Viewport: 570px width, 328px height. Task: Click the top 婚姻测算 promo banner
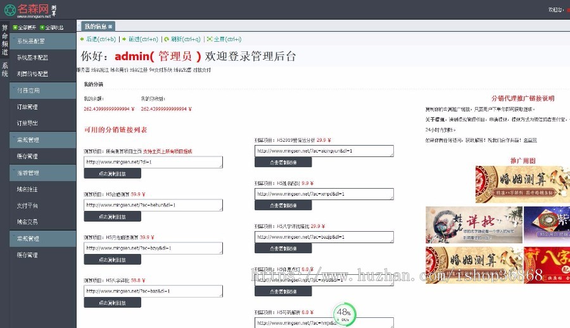pyautogui.click(x=522, y=184)
